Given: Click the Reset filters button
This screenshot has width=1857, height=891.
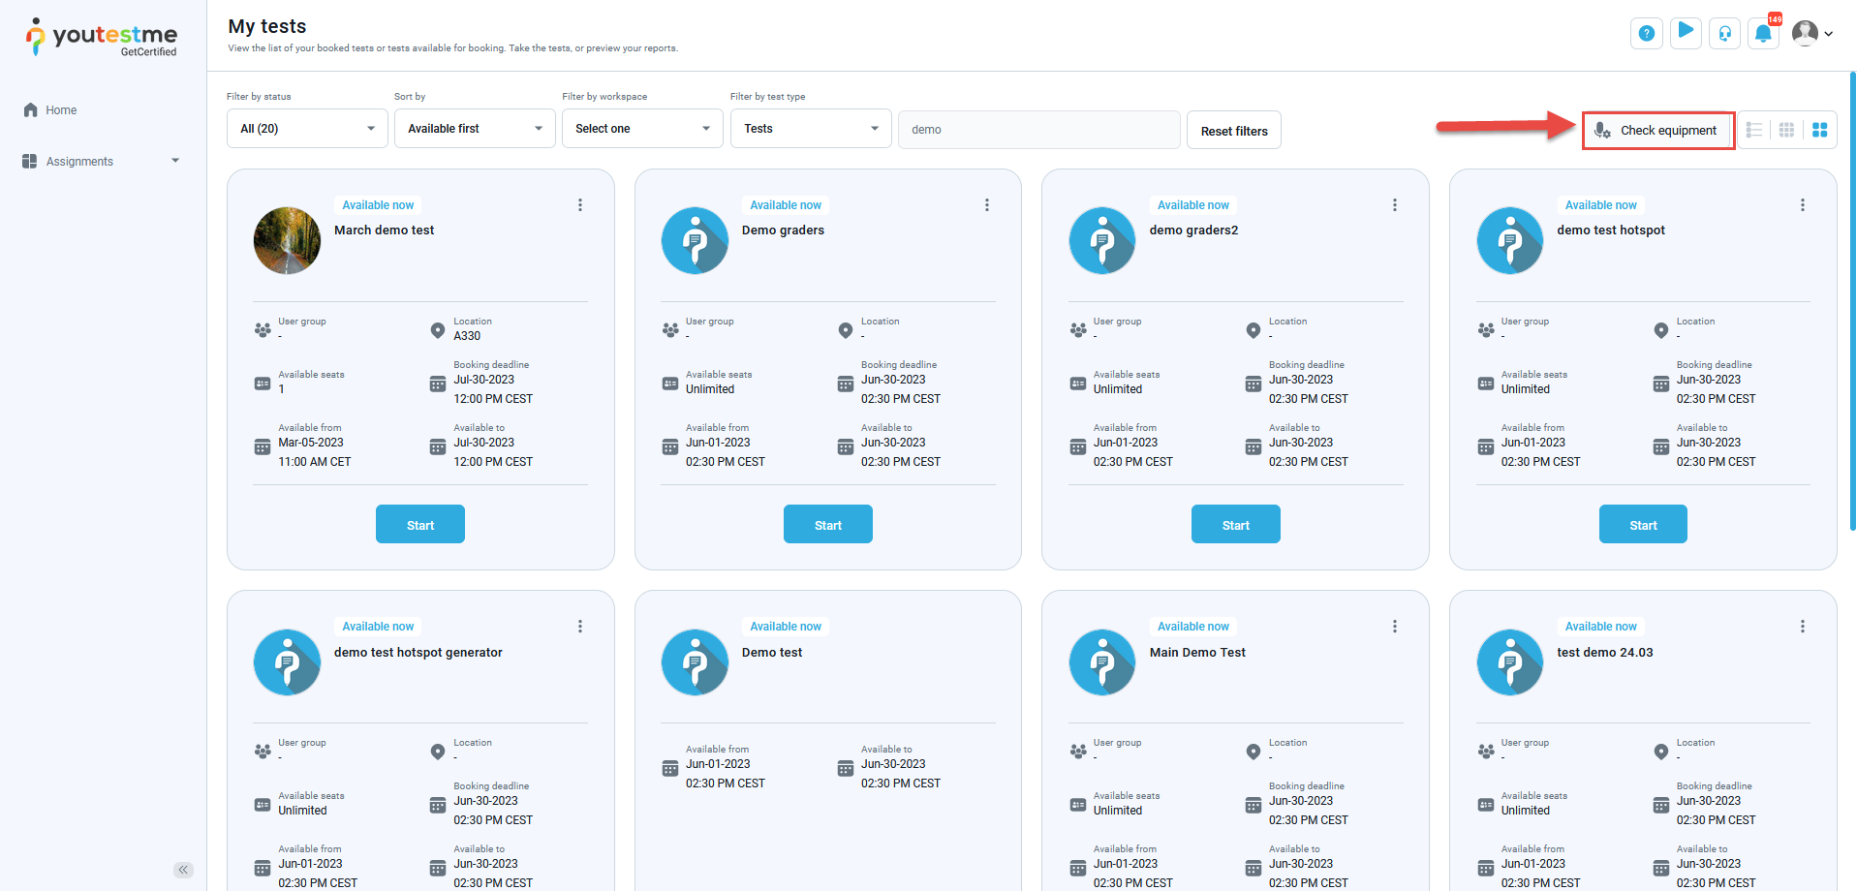Looking at the screenshot, I should tap(1233, 131).
